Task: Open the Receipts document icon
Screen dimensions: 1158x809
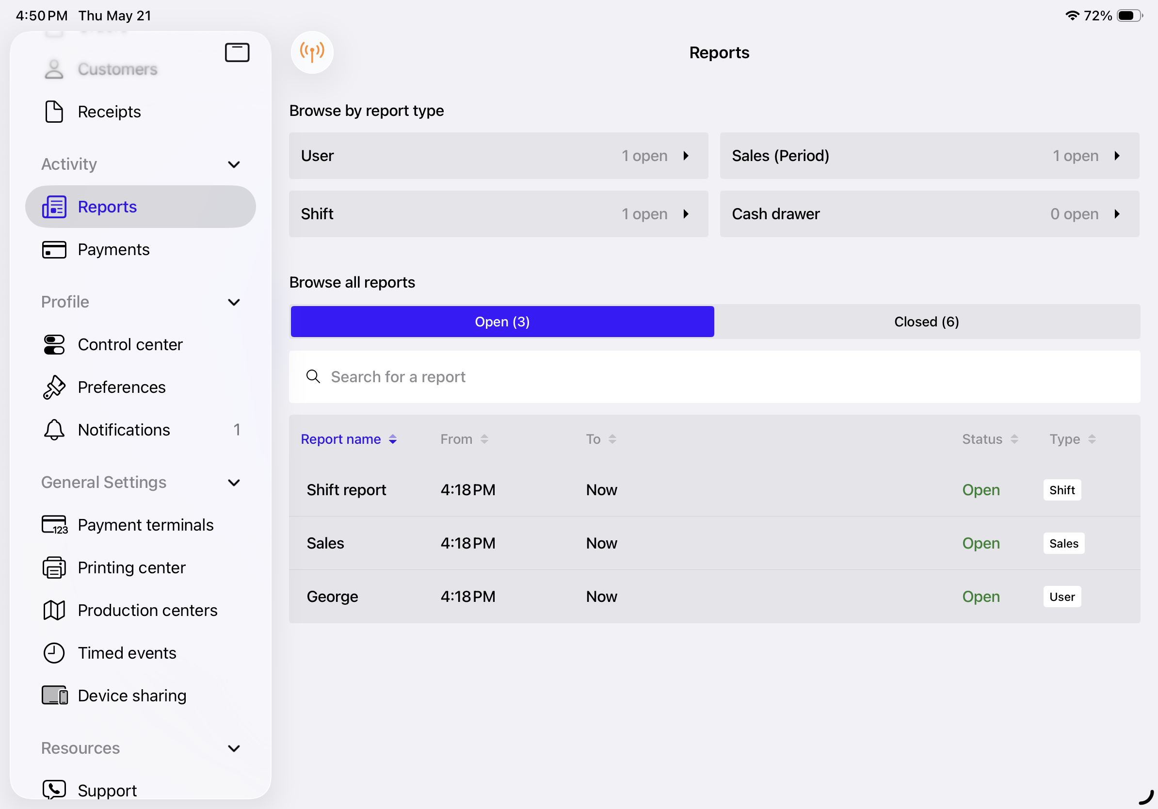Action: pos(54,112)
